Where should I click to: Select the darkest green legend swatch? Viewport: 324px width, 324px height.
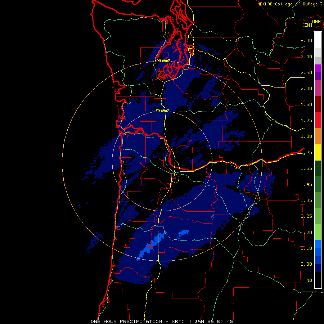pyautogui.click(x=318, y=168)
